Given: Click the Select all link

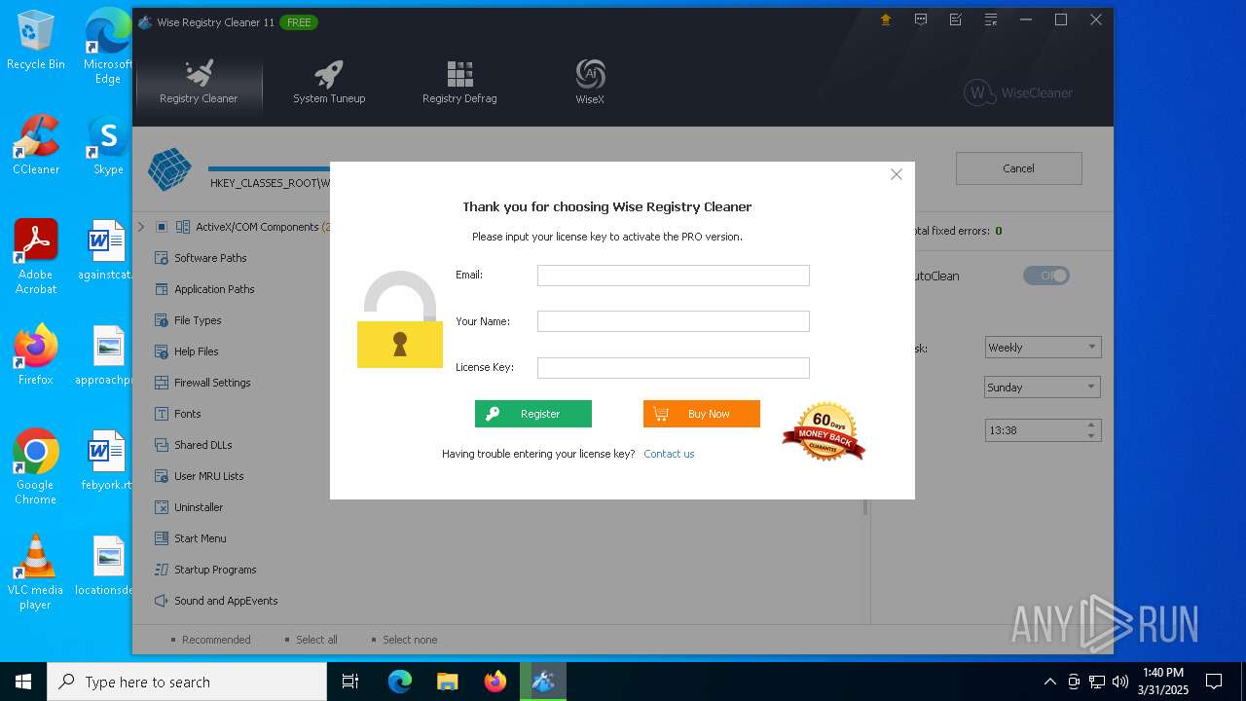Looking at the screenshot, I should (x=316, y=640).
